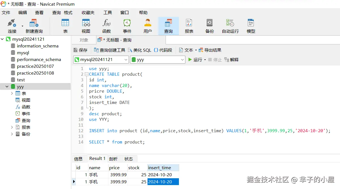Click 美化 SQL to format code
The image size is (340, 189).
(x=139, y=50)
